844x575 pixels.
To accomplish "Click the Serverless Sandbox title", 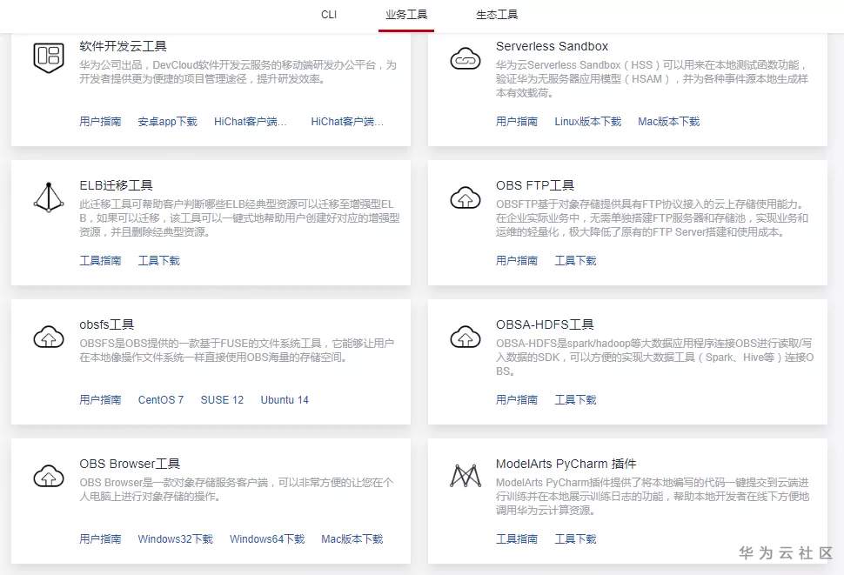I will pos(552,46).
